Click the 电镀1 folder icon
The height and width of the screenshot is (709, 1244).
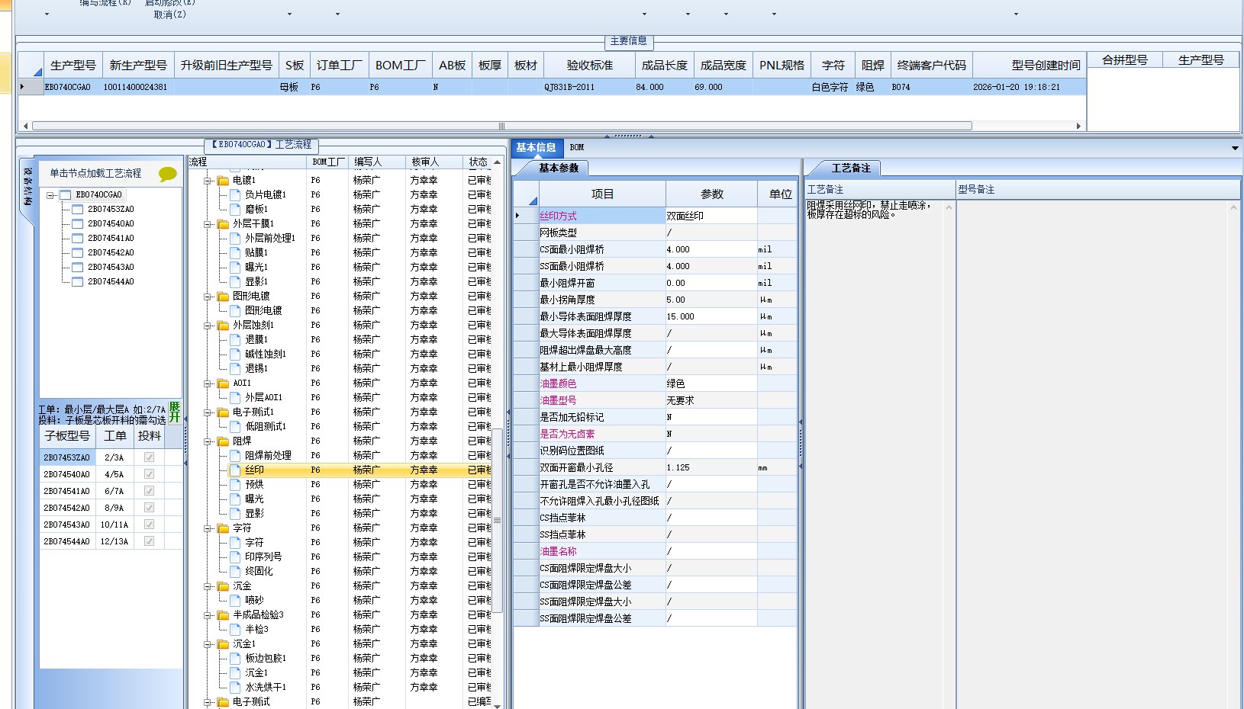pos(223,181)
